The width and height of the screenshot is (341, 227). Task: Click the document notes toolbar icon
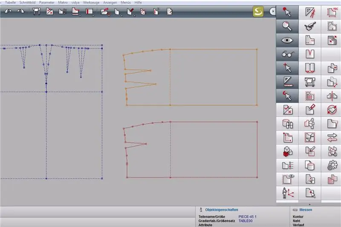pos(169,11)
